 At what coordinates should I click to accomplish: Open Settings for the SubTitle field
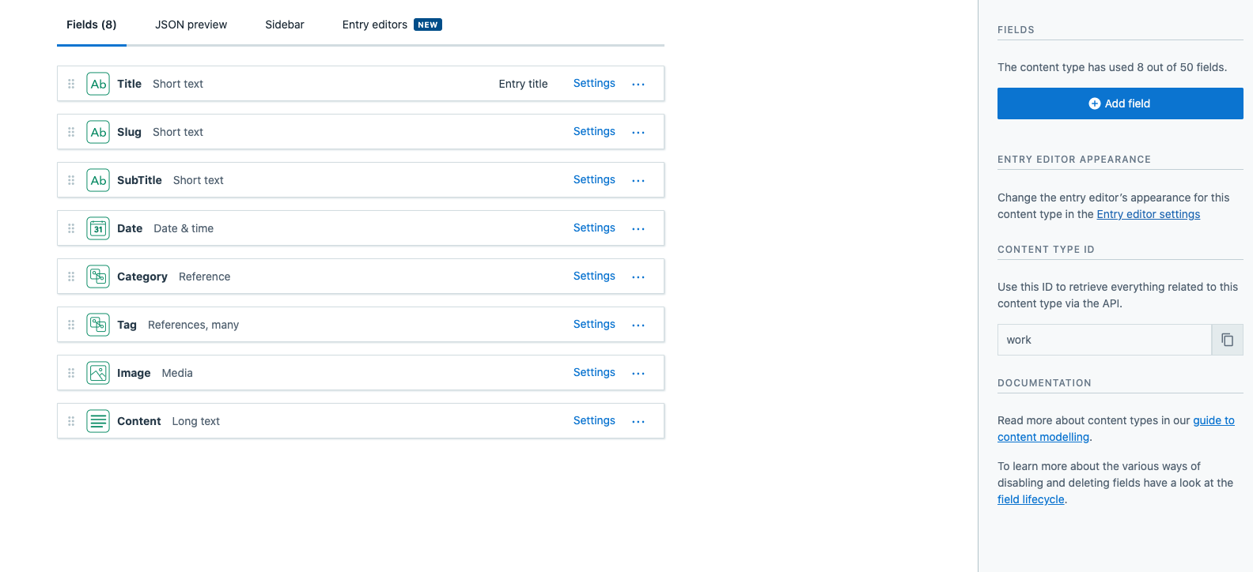pos(594,179)
